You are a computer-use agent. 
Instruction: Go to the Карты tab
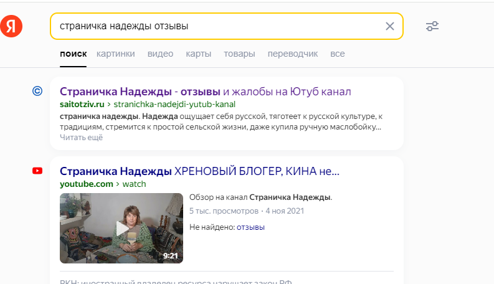click(x=199, y=54)
